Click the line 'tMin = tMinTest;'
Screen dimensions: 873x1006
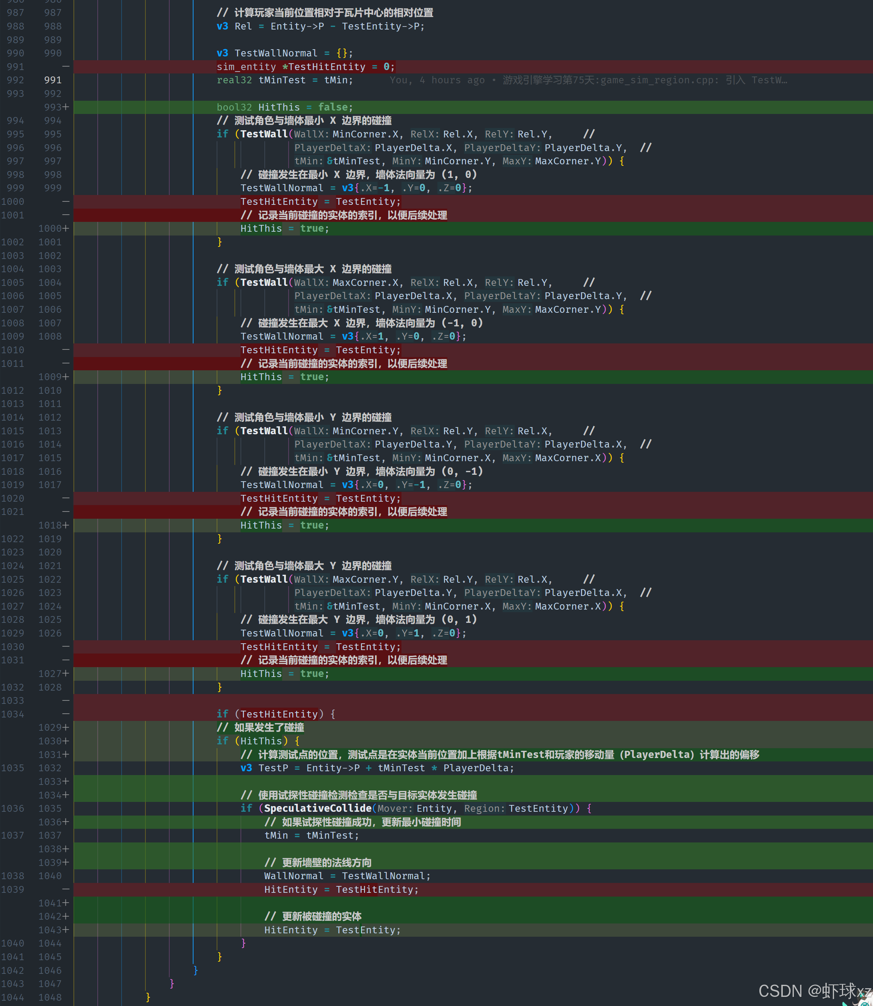[x=311, y=836]
